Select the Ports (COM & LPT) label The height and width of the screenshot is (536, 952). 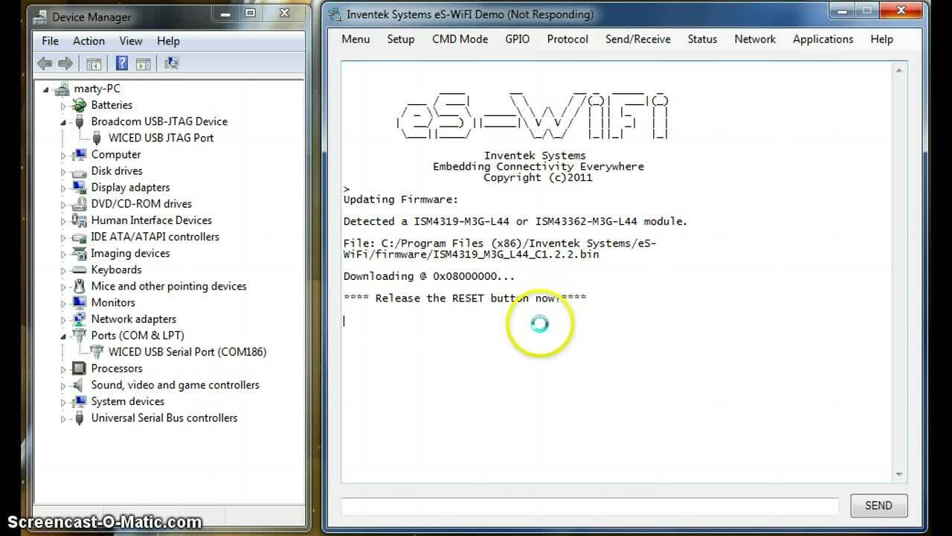click(138, 335)
